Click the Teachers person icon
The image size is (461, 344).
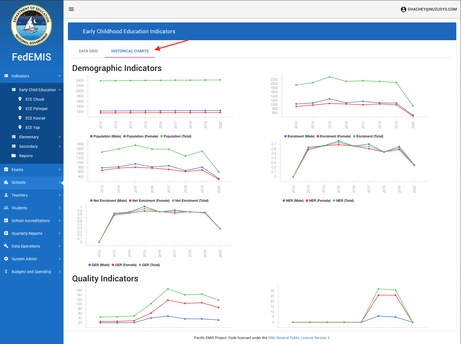click(x=6, y=195)
